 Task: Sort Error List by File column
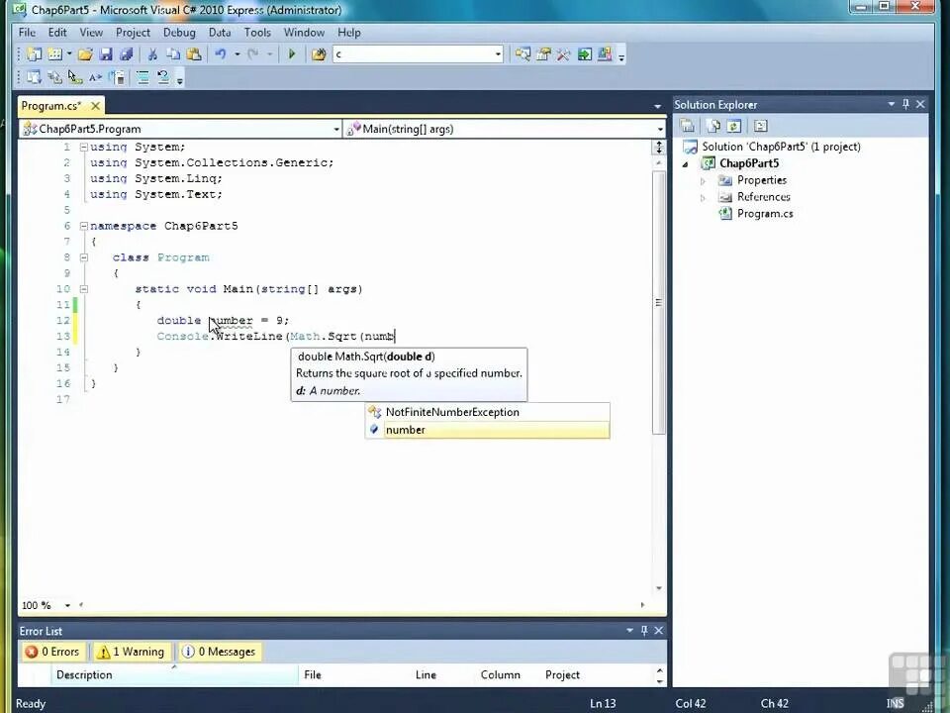click(x=354, y=674)
